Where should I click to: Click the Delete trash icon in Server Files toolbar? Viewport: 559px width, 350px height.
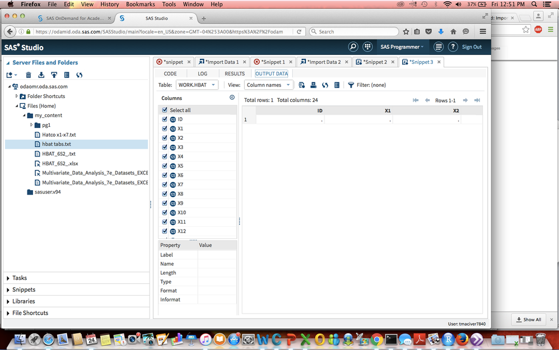[29, 75]
